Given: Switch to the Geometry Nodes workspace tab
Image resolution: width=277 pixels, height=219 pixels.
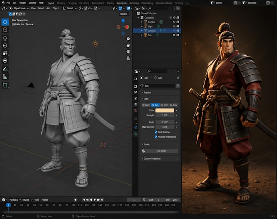Looking at the screenshot, I should pyautogui.click(x=164, y=3).
